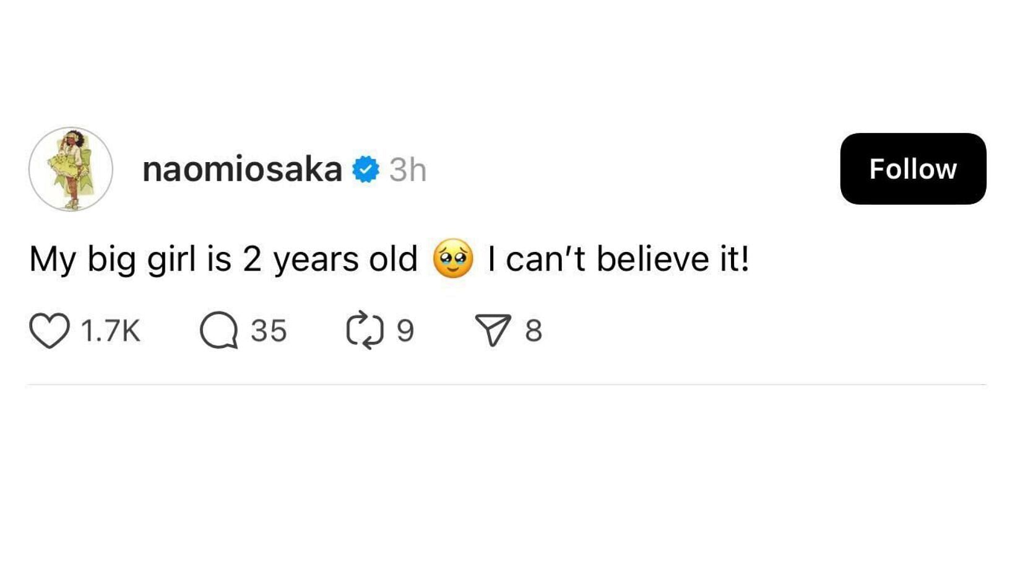Click the word "girl" in the post

click(171, 259)
